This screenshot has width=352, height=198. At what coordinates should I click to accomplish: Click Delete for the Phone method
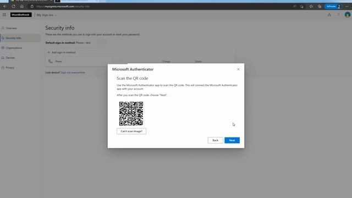click(198, 62)
